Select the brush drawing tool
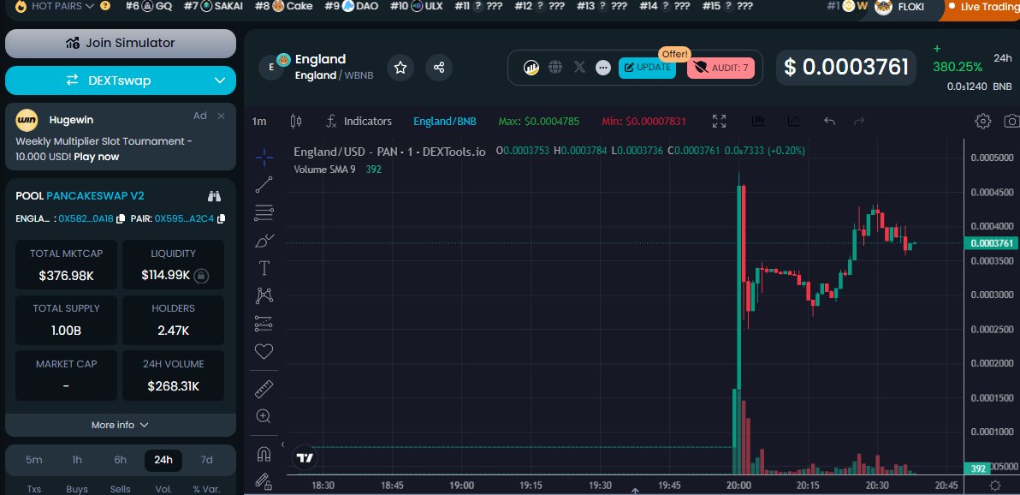The width and height of the screenshot is (1020, 495). point(264,241)
